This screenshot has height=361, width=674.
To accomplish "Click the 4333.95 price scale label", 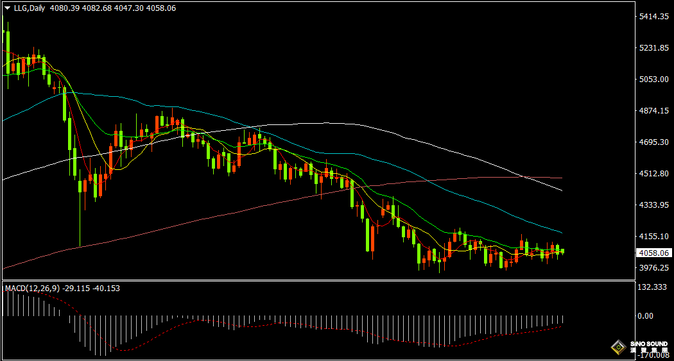I will coord(654,205).
